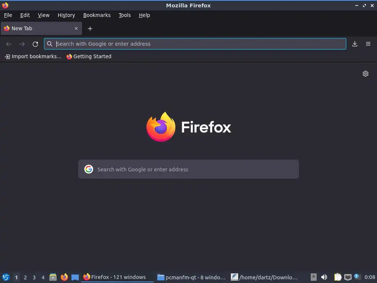Open the Help menu
Screen dimensions: 377x283
click(x=144, y=15)
